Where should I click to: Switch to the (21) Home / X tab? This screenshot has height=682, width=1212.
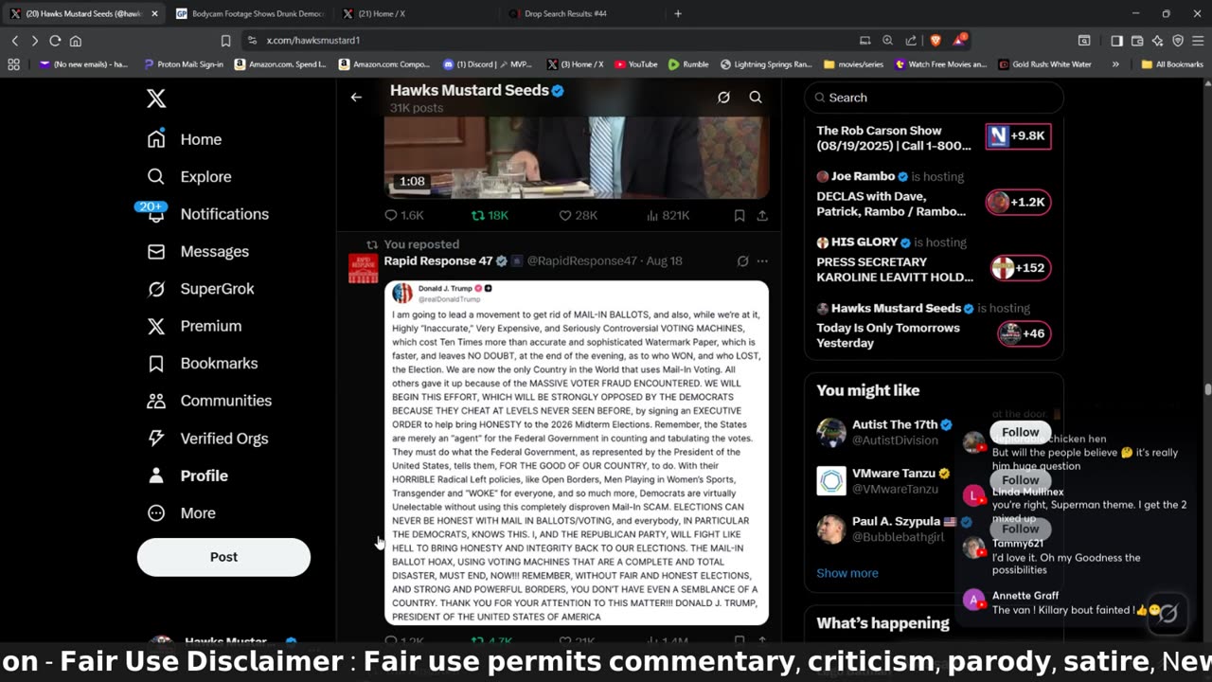coord(417,13)
